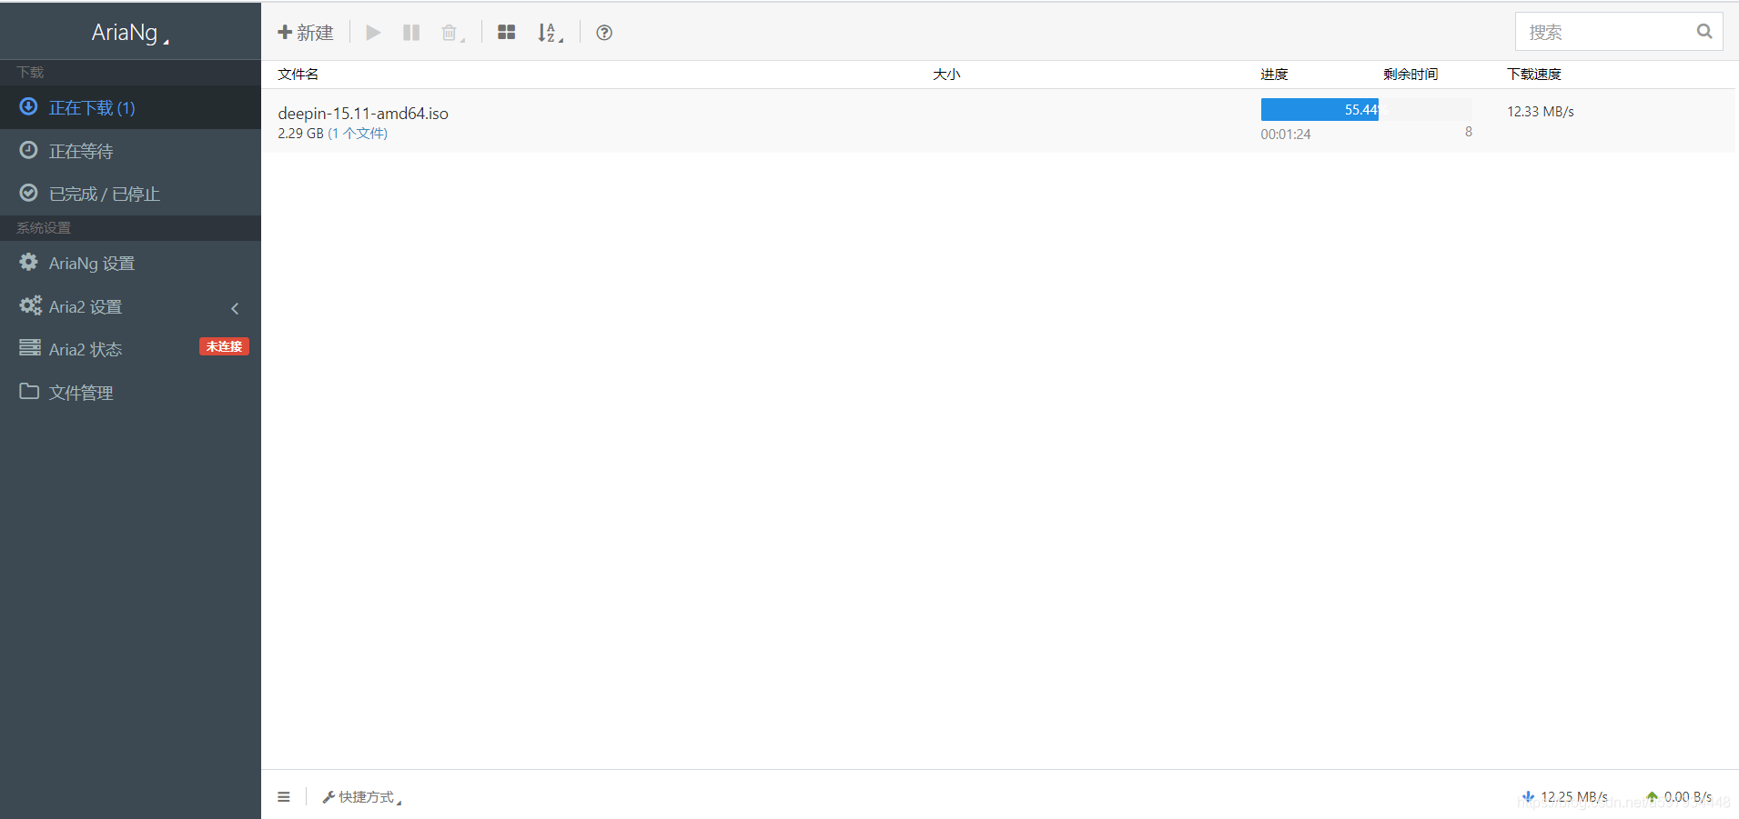Click the 未连接 disconnected badge
The height and width of the screenshot is (819, 1739).
pyautogui.click(x=224, y=346)
